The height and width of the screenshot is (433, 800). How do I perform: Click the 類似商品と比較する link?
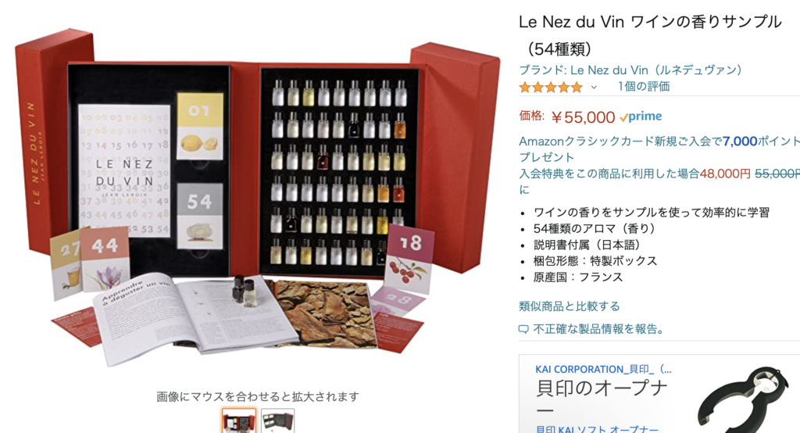point(570,306)
